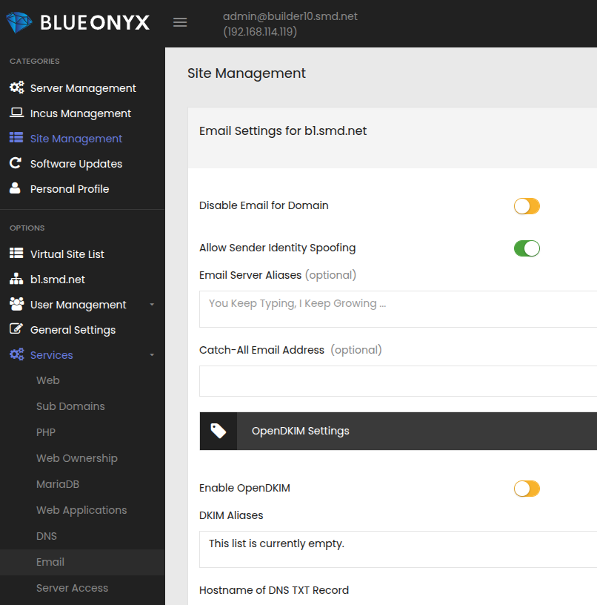Open the General Settings menu item
The height and width of the screenshot is (605, 597).
pos(73,330)
